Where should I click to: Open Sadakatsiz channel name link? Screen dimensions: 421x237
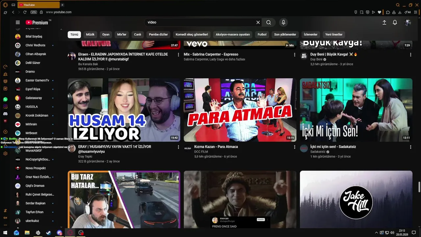318,152
